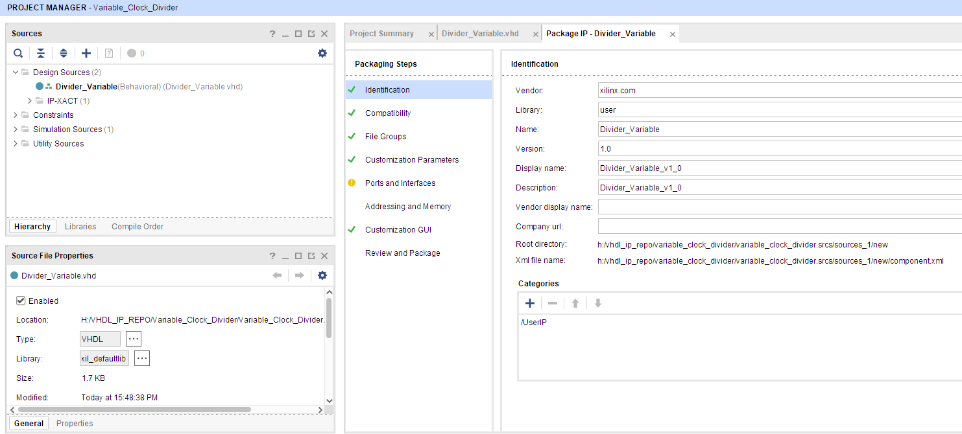Expand all items in Sources hierarchy
962x434 pixels.
[x=63, y=53]
